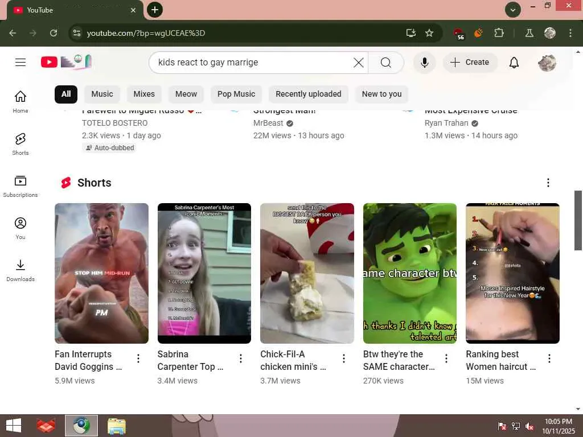Click the Auto-dubbed badge
The height and width of the screenshot is (437, 583).
(109, 148)
